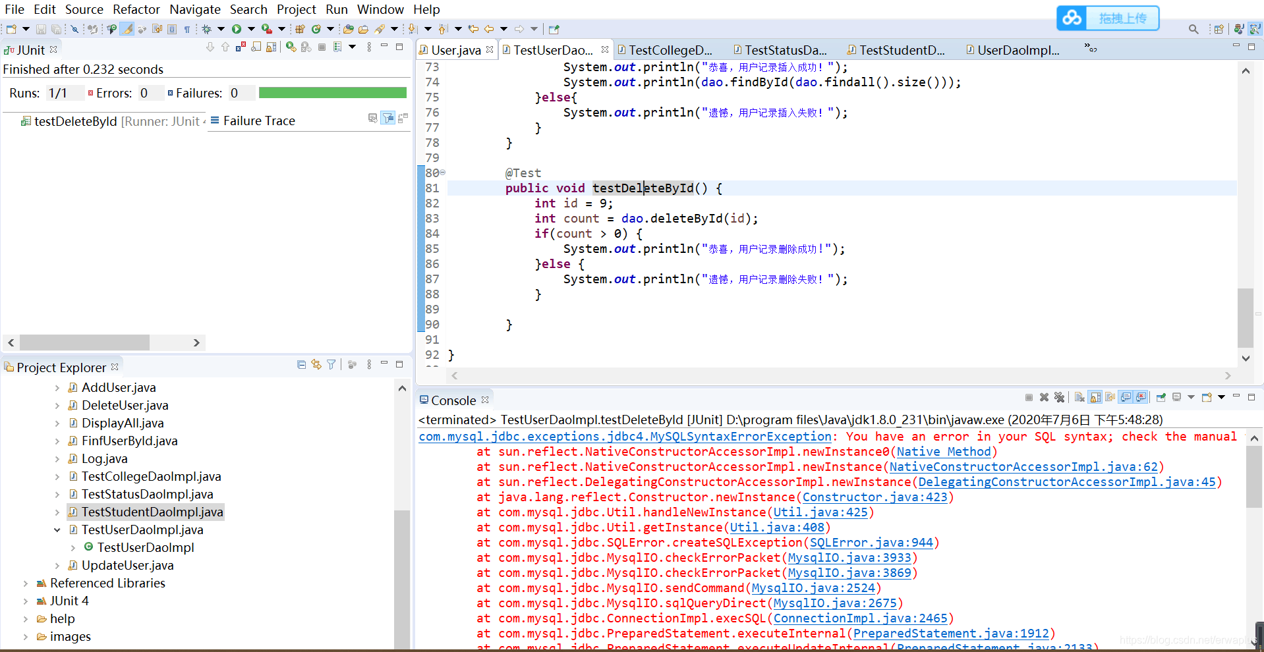Open Constructor.java:423 stack trace link
The image size is (1264, 652).
pyautogui.click(x=875, y=497)
